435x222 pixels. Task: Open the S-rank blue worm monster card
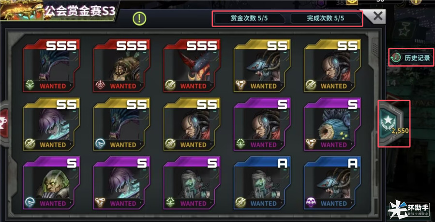(x=332, y=124)
